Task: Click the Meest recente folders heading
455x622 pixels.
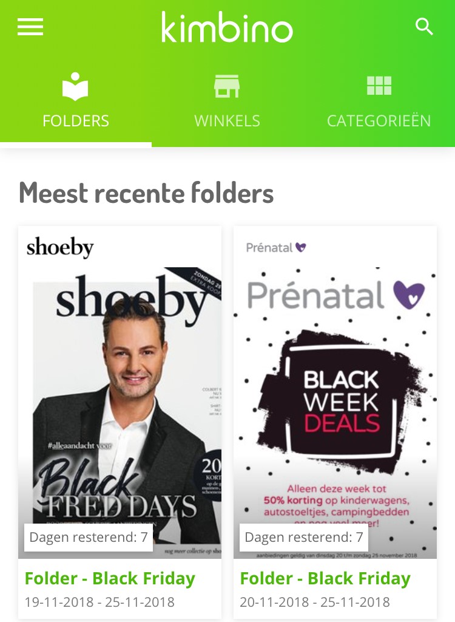Action: [x=146, y=193]
